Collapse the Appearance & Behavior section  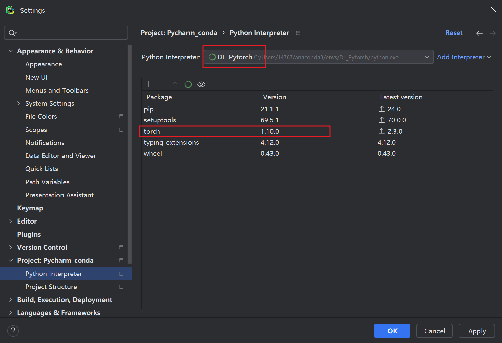click(11, 51)
